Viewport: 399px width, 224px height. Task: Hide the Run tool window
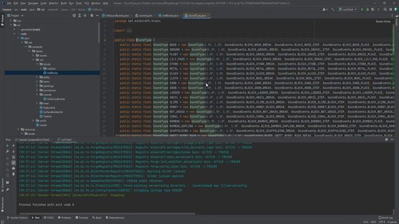[392, 139]
